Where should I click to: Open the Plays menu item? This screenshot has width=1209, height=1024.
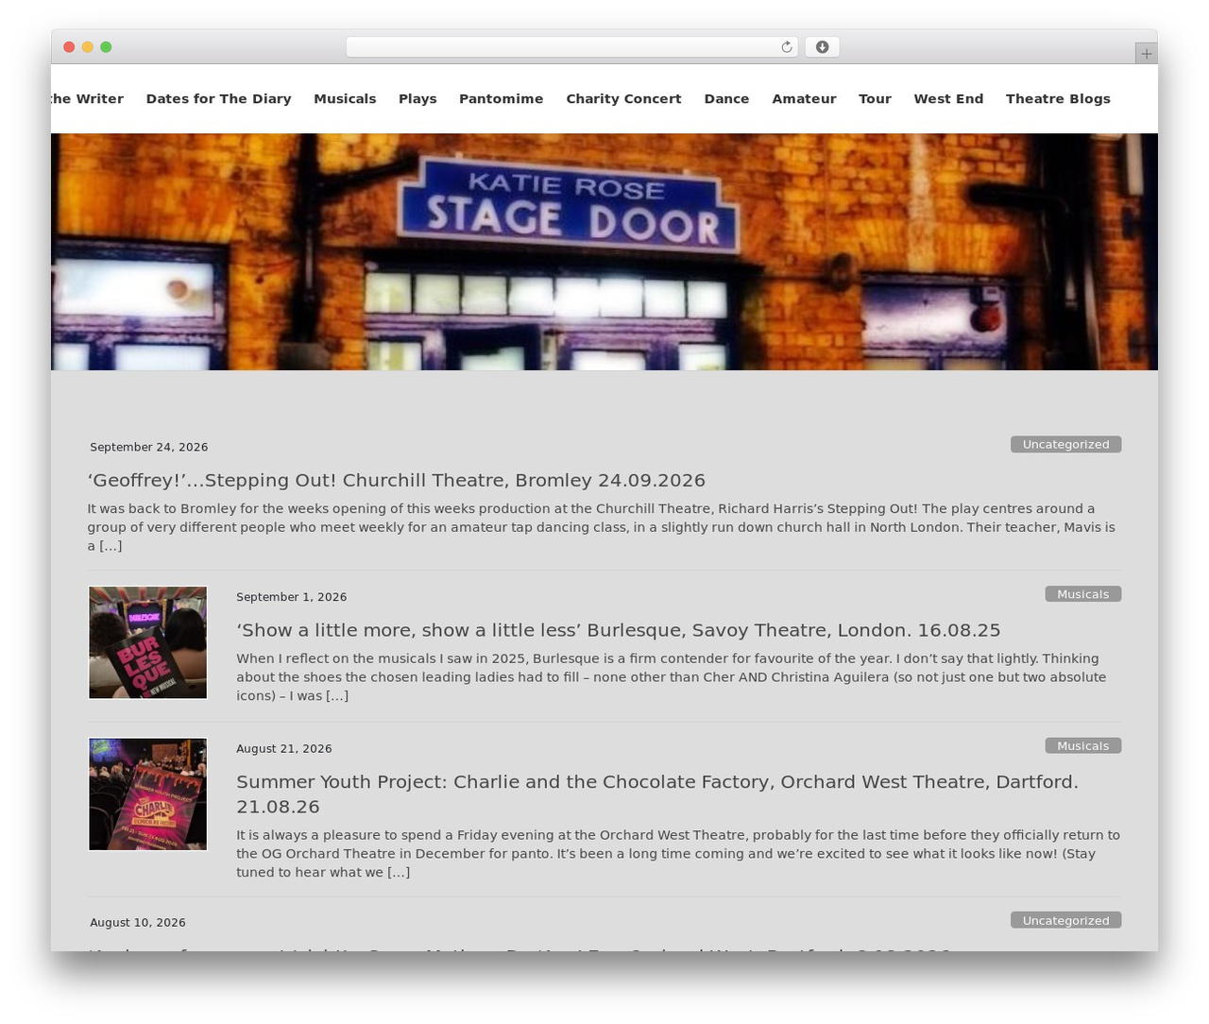(417, 98)
